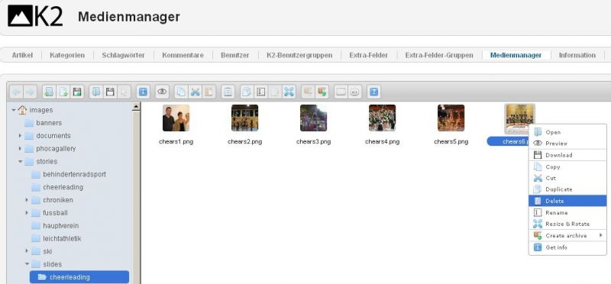Click the copy toolbar icon
Screen dimensions: 611x284
click(181, 92)
